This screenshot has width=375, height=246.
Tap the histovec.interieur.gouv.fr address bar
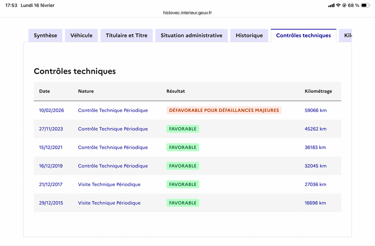[x=187, y=13]
